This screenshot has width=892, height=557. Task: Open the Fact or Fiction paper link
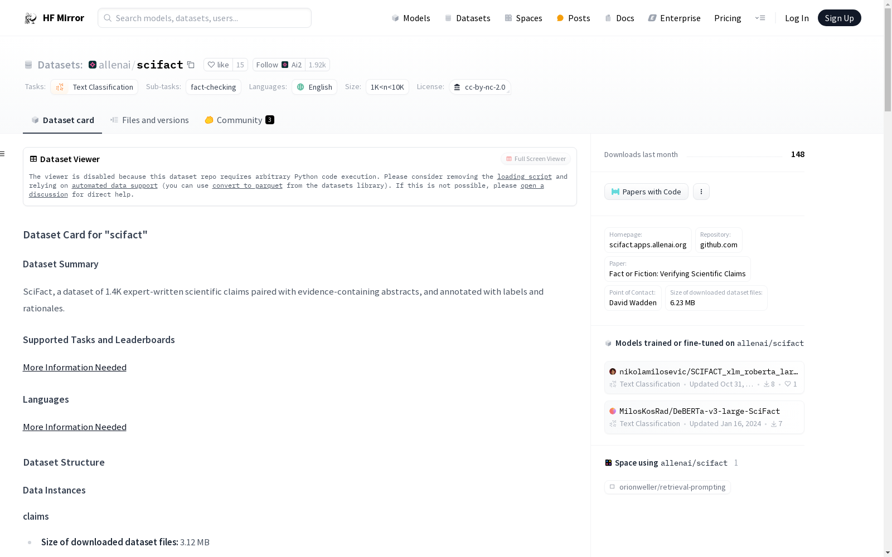677,269
